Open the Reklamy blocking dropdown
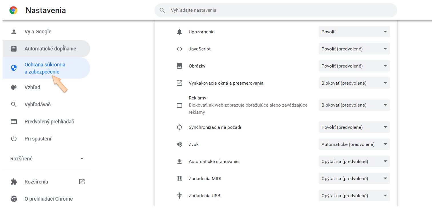 coord(354,105)
